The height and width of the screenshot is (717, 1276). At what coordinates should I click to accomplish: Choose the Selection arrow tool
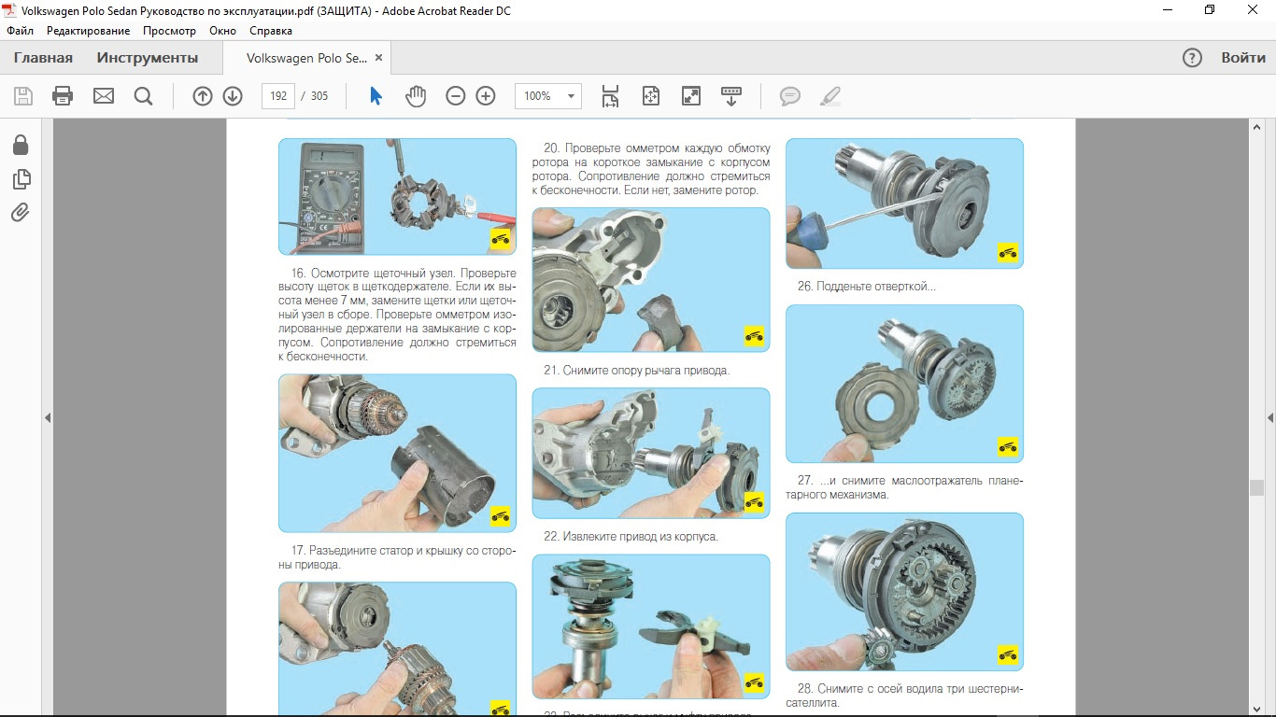376,96
